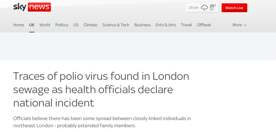Click the article summary about northeast London

tap(102, 122)
